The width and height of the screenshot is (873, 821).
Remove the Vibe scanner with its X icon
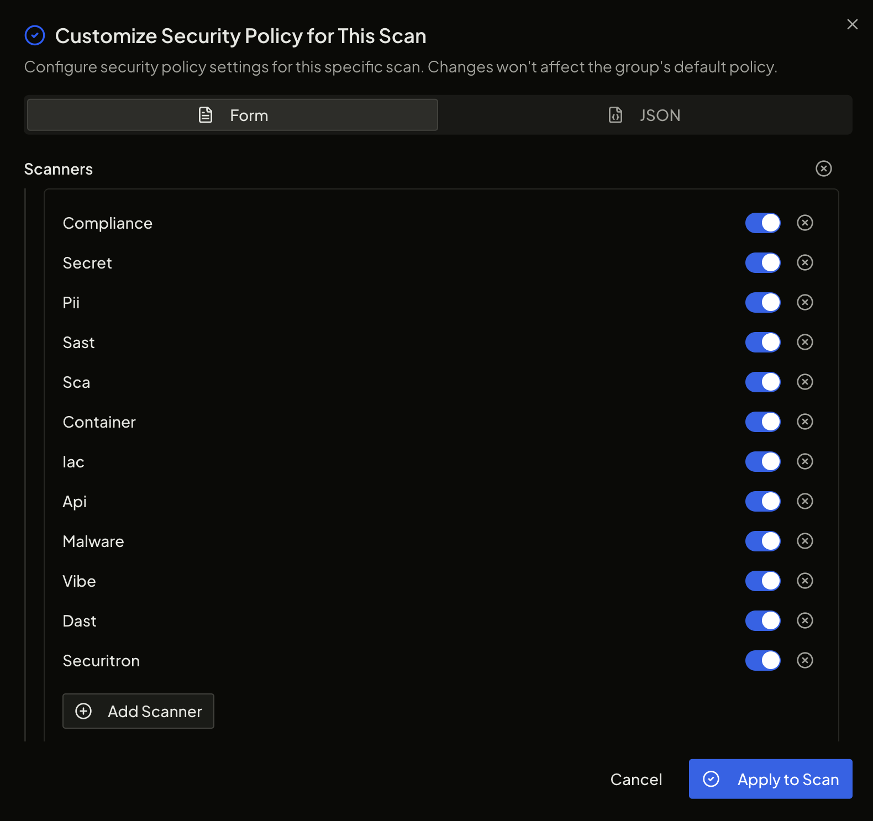805,581
